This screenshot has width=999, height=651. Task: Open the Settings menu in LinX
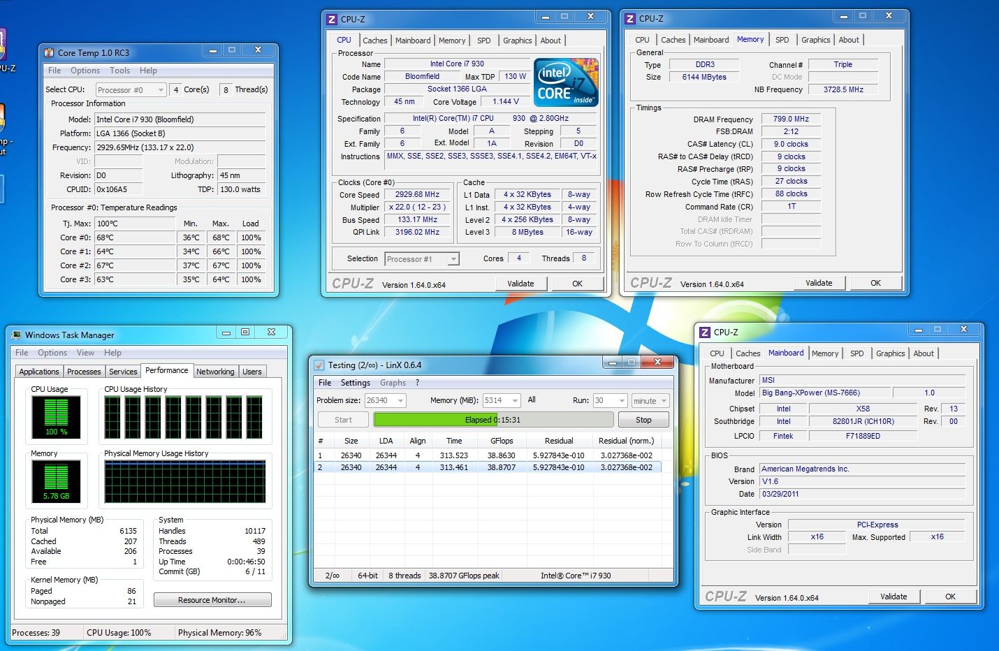point(355,383)
